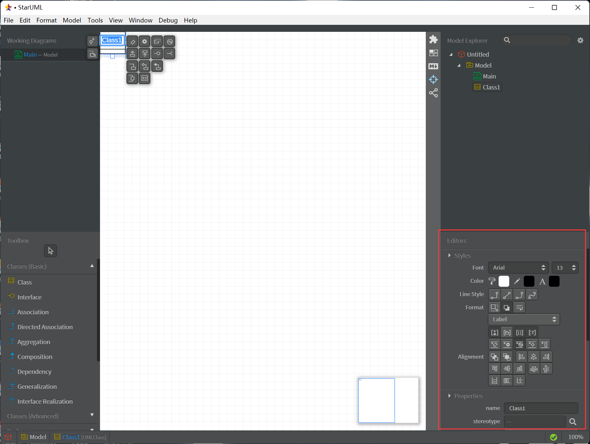Open the font size 13 dropdown
The height and width of the screenshot is (444, 590).
565,268
